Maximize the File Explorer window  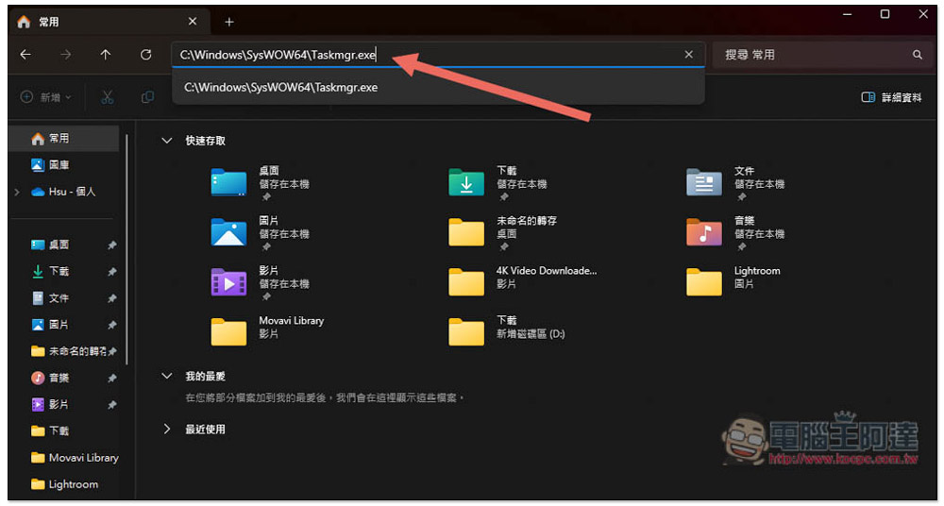coord(885,14)
